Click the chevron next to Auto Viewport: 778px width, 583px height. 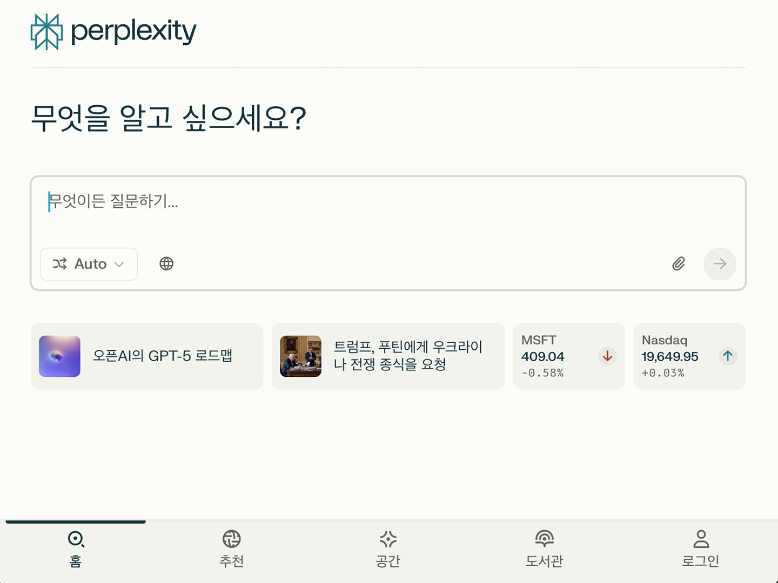(119, 264)
